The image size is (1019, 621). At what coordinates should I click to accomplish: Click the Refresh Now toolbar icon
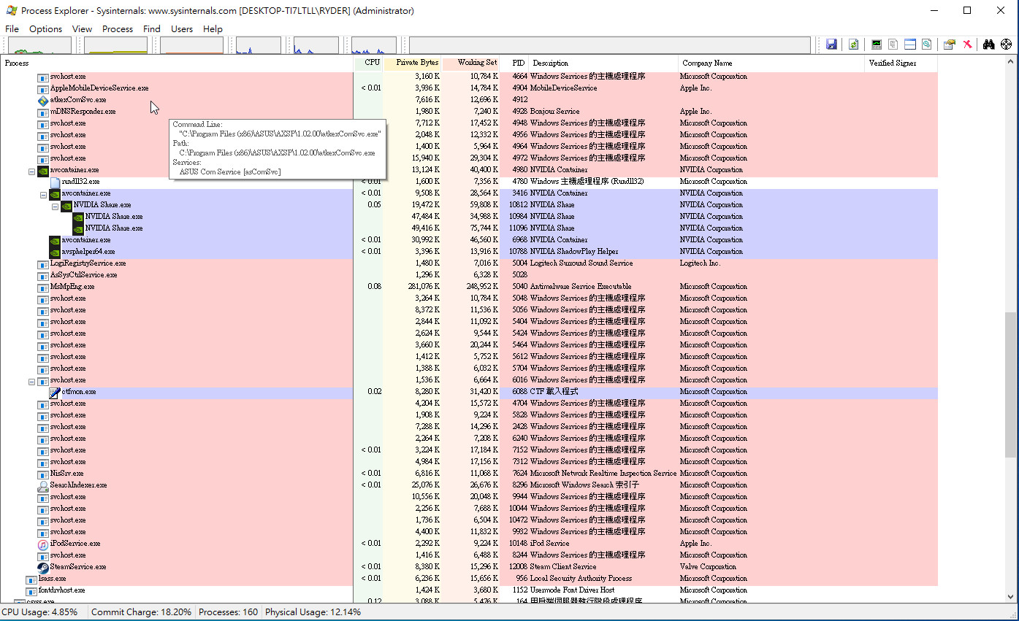pos(853,45)
